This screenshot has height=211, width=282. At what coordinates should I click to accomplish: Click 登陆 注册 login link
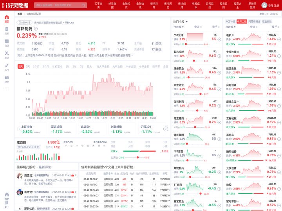[x=273, y=5]
